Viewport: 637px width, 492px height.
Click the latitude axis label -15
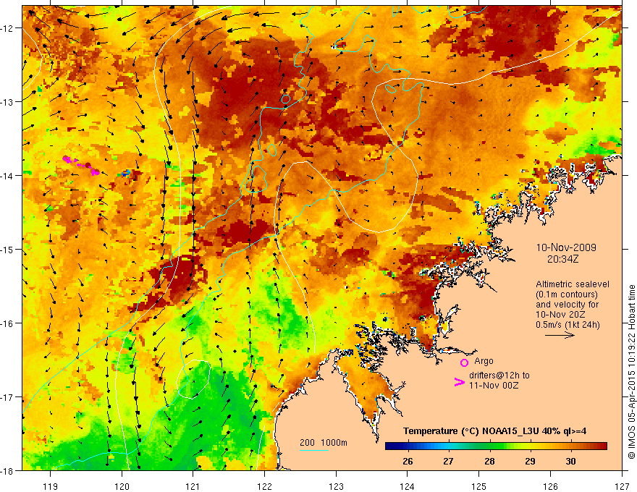(x=8, y=250)
